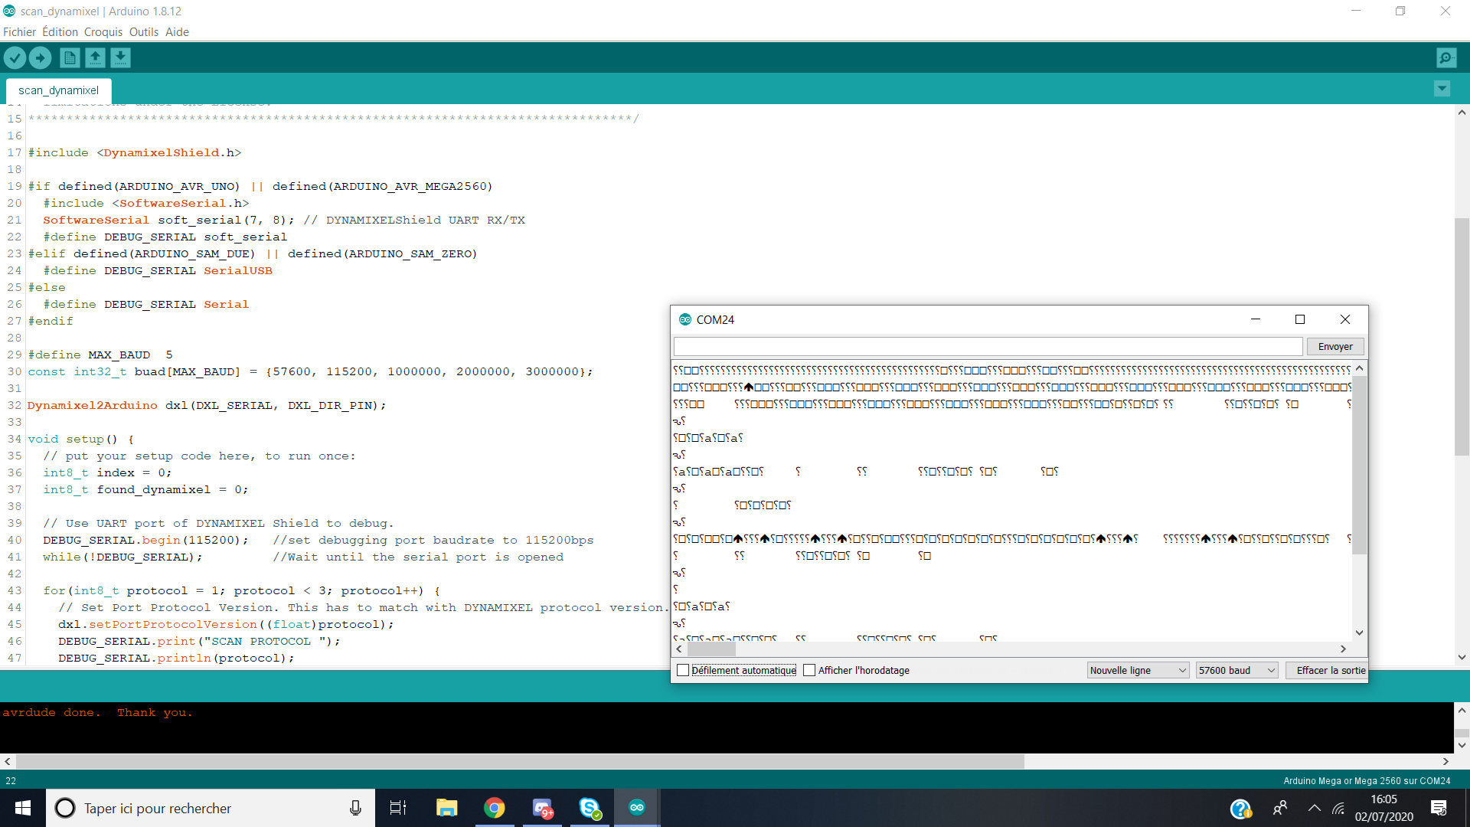Click the Taper ici pour rechercher search box
The height and width of the screenshot is (827, 1470).
[211, 808]
